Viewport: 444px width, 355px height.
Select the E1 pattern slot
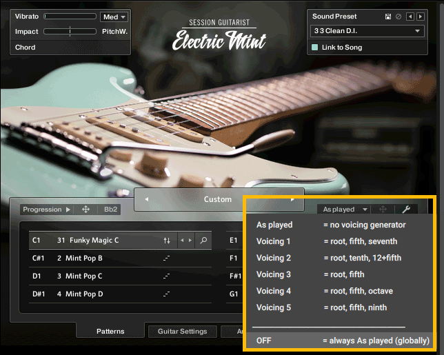pos(234,241)
